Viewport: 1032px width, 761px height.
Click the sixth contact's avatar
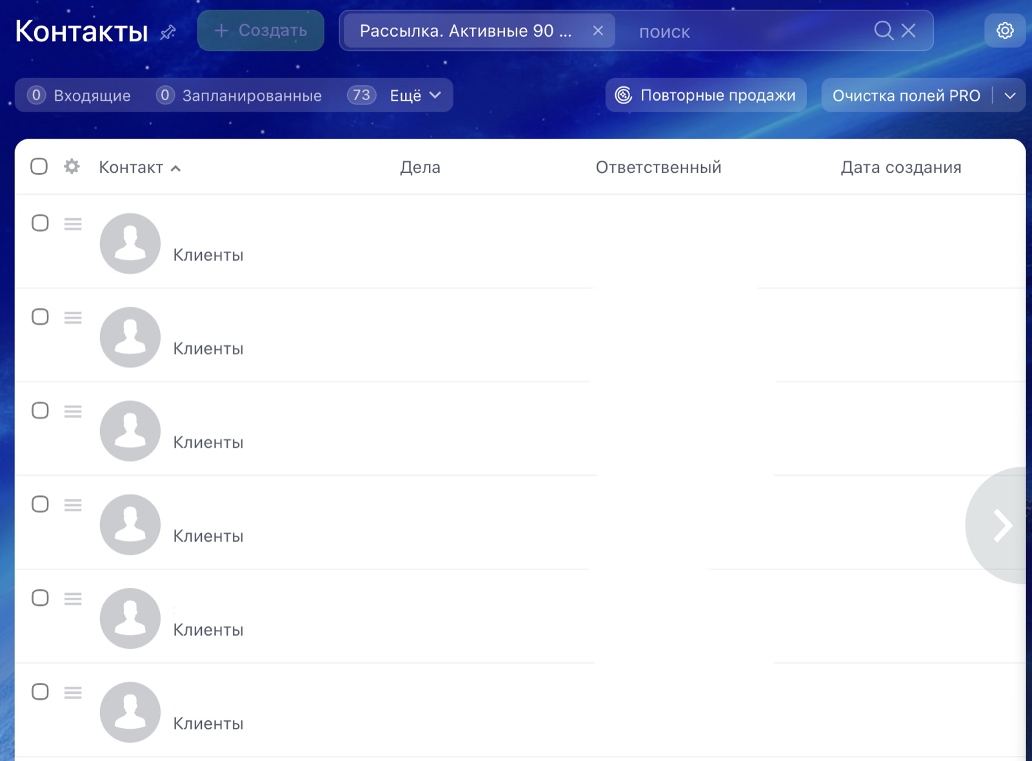coord(130,712)
